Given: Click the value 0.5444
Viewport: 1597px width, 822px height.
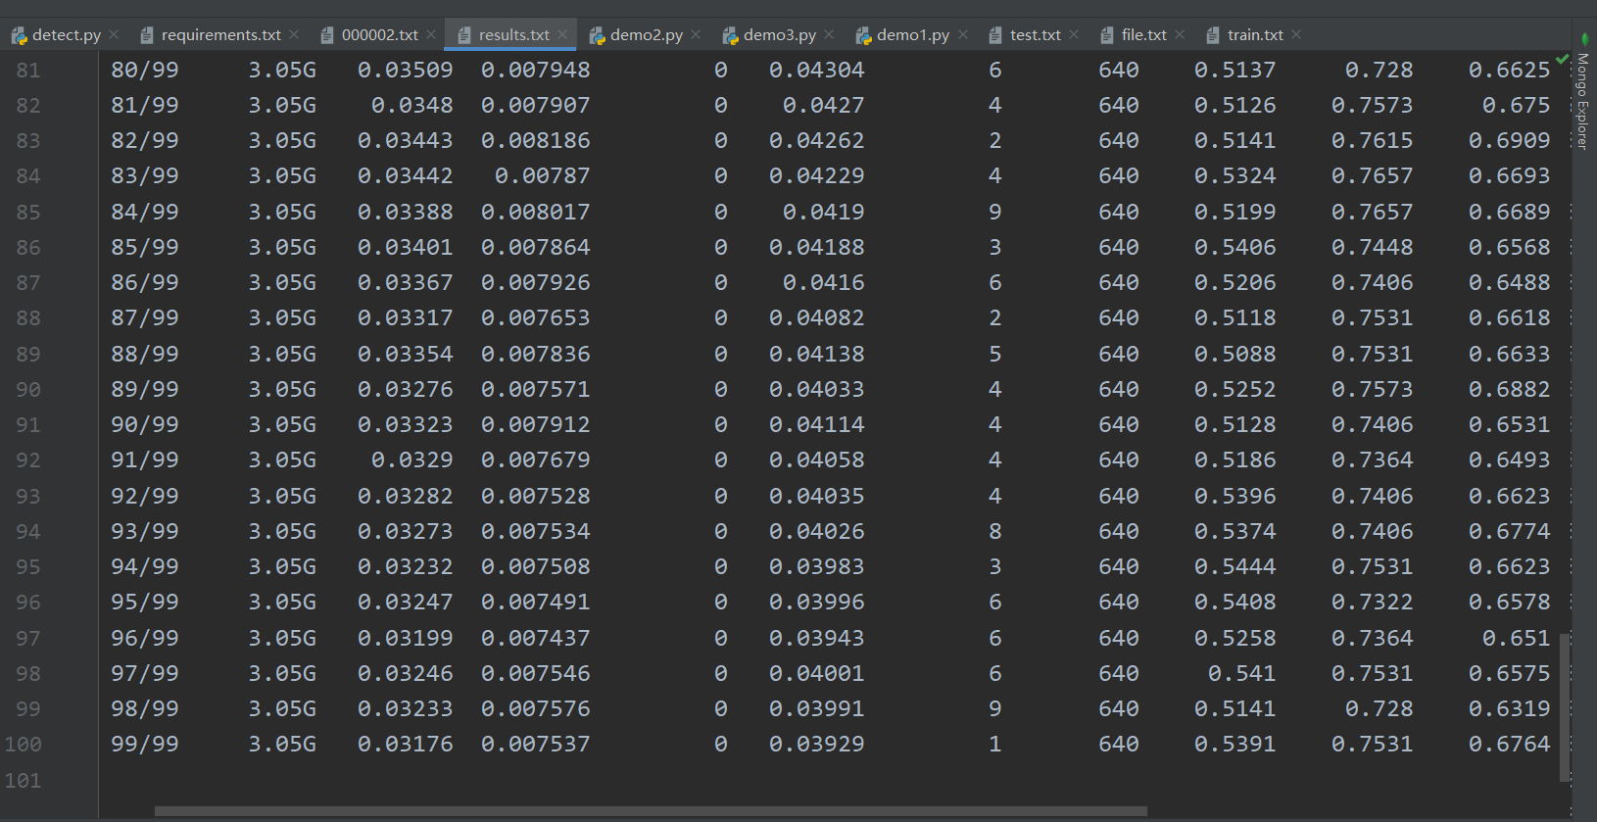Looking at the screenshot, I should pyautogui.click(x=1235, y=567).
